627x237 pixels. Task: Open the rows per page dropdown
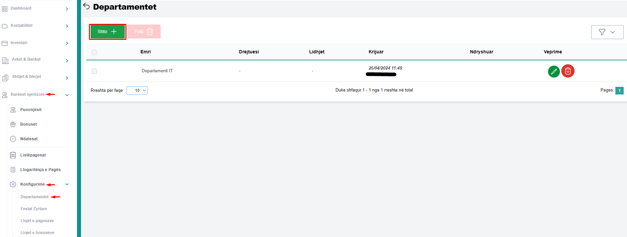coord(137,90)
